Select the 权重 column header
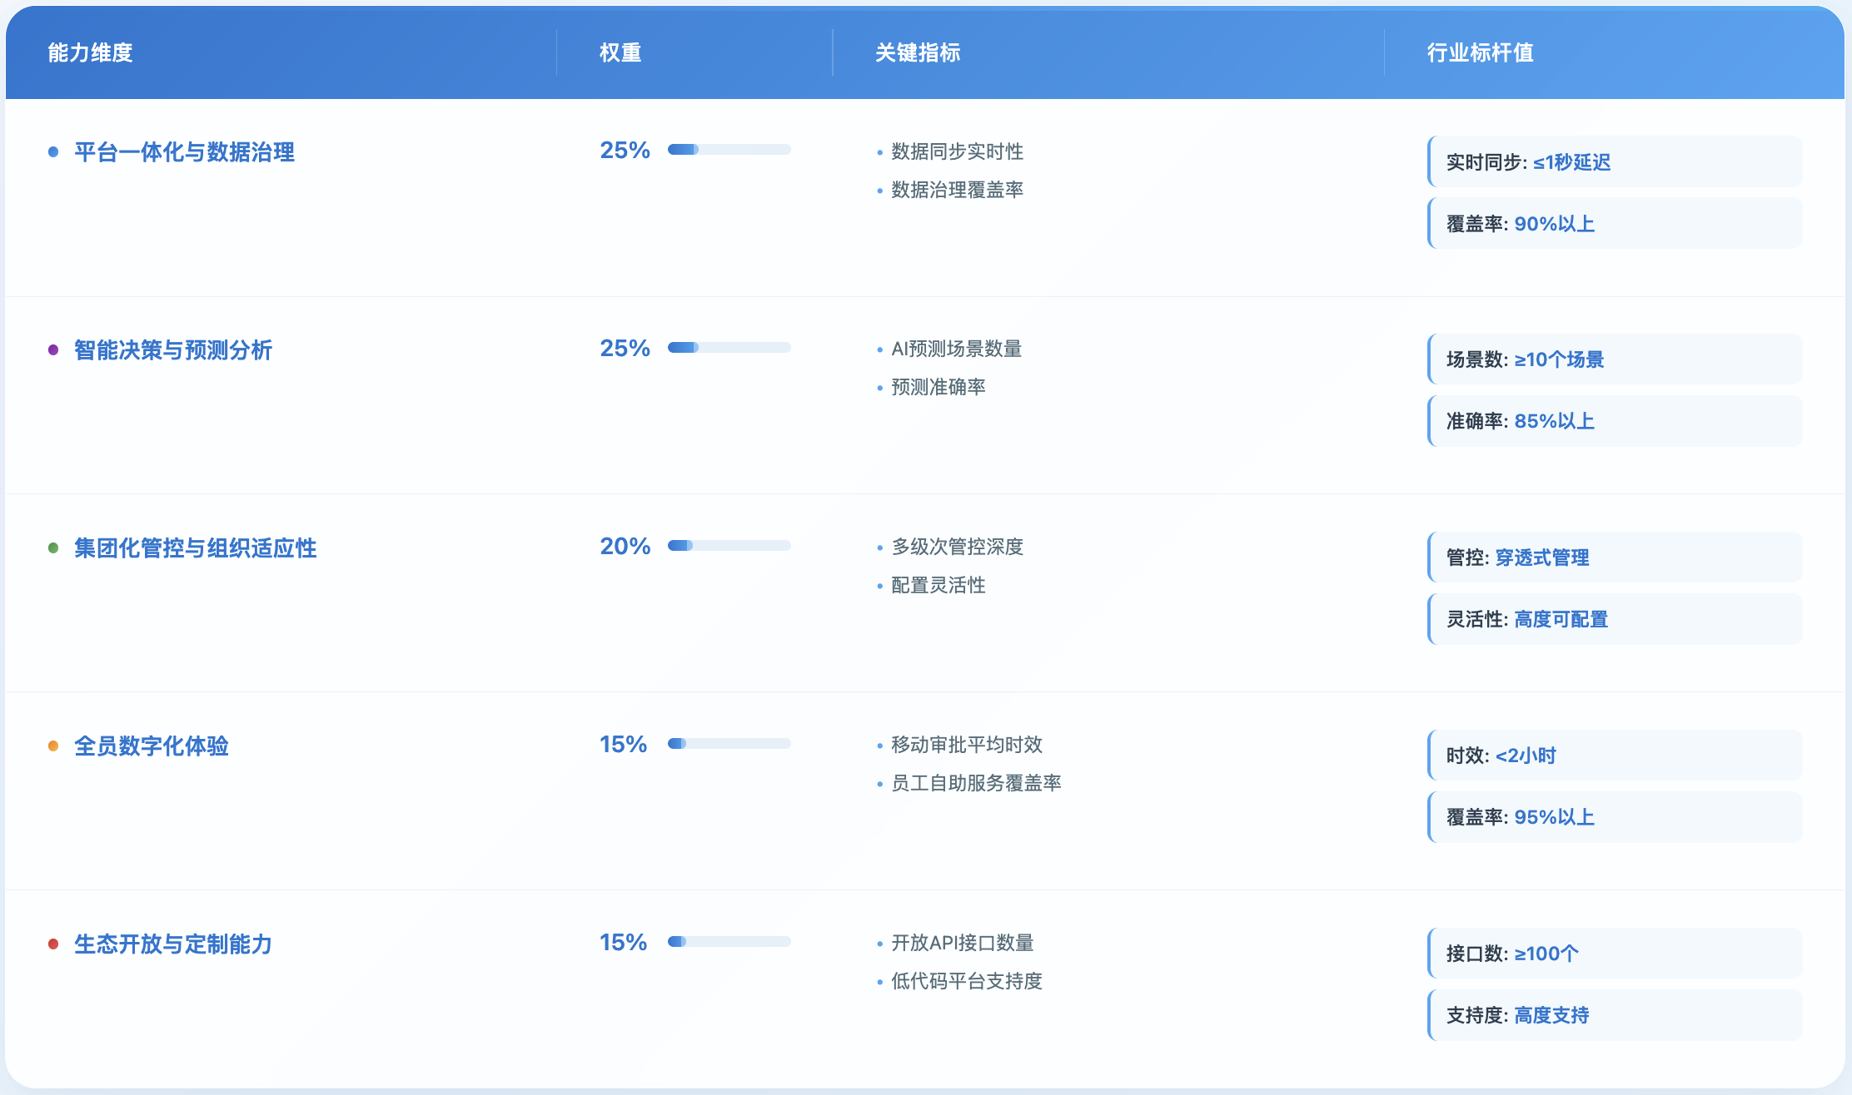1852x1095 pixels. point(620,52)
